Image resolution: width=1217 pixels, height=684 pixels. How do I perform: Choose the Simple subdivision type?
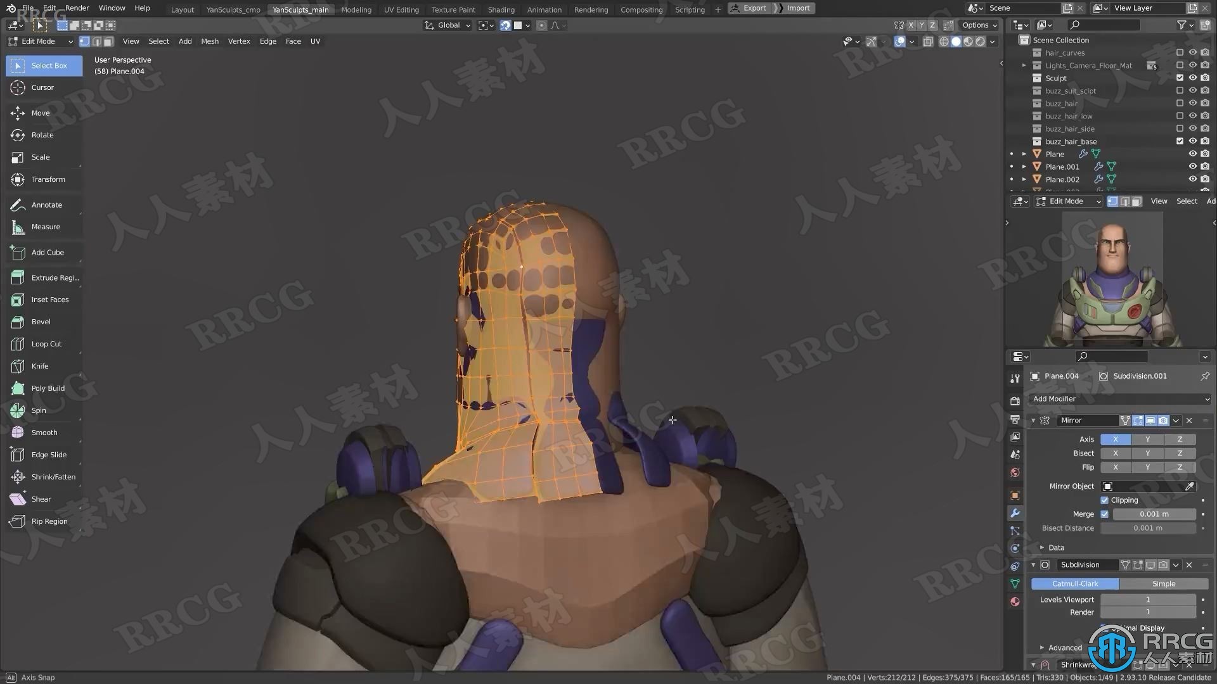click(1164, 584)
